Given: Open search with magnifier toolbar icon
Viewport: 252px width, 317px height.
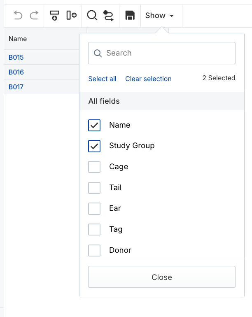Looking at the screenshot, I should point(92,16).
